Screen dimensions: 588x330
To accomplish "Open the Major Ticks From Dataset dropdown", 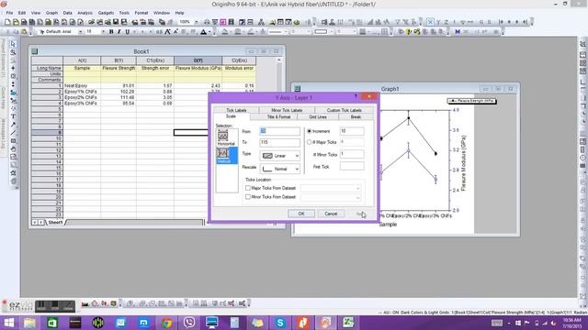I will (x=331, y=188).
